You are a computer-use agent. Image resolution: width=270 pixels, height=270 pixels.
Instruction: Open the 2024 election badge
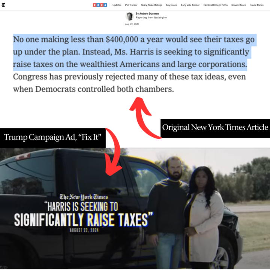[100, 5]
